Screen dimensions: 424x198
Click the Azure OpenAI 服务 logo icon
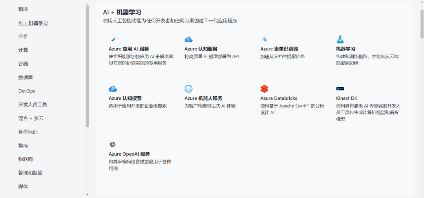pos(113,145)
